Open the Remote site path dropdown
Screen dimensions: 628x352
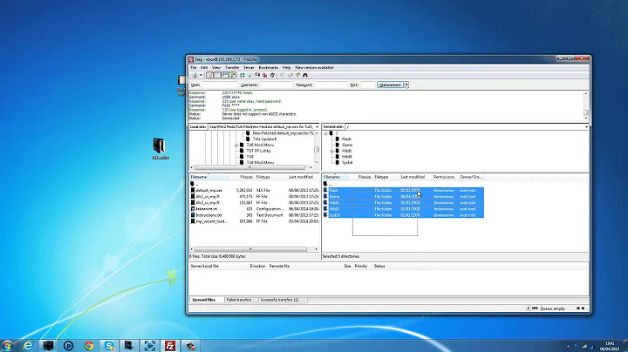click(x=586, y=127)
